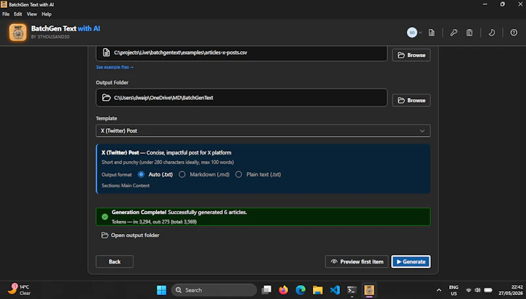Viewport: 526px width, 299px height.
Task: Open the View menu
Action: coord(32,14)
